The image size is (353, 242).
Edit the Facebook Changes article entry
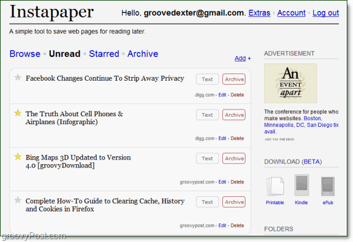222,95
